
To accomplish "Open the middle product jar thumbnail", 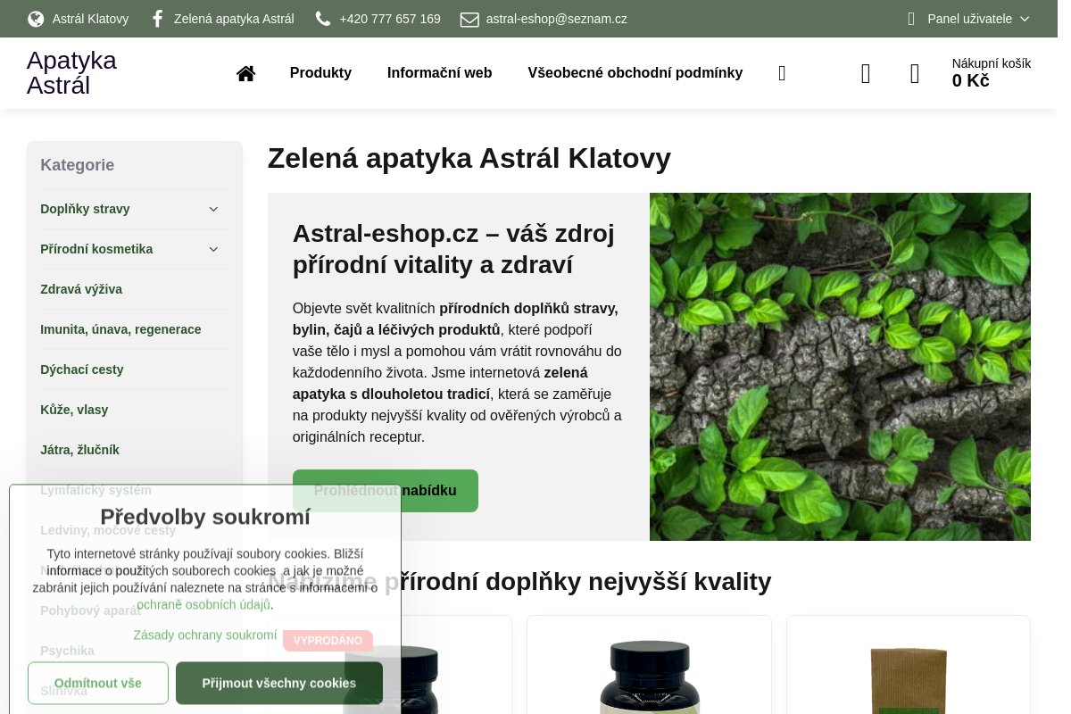I will pyautogui.click(x=649, y=677).
